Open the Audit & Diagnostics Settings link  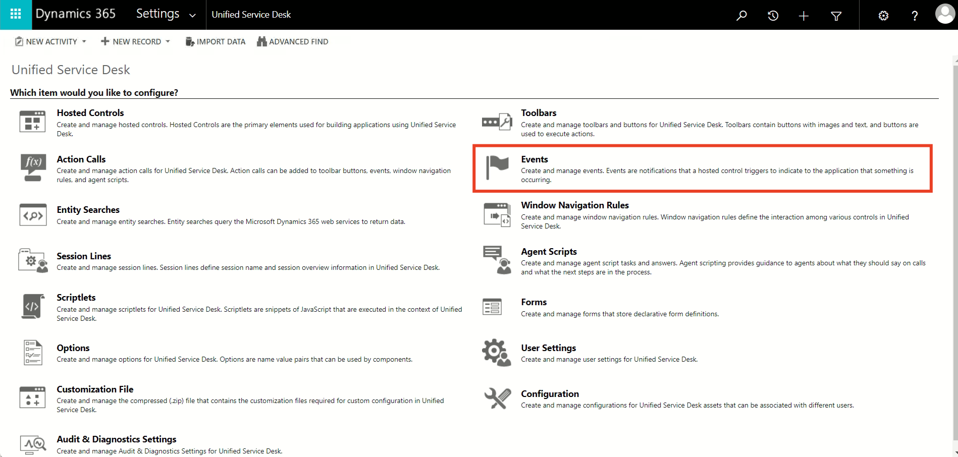(117, 439)
